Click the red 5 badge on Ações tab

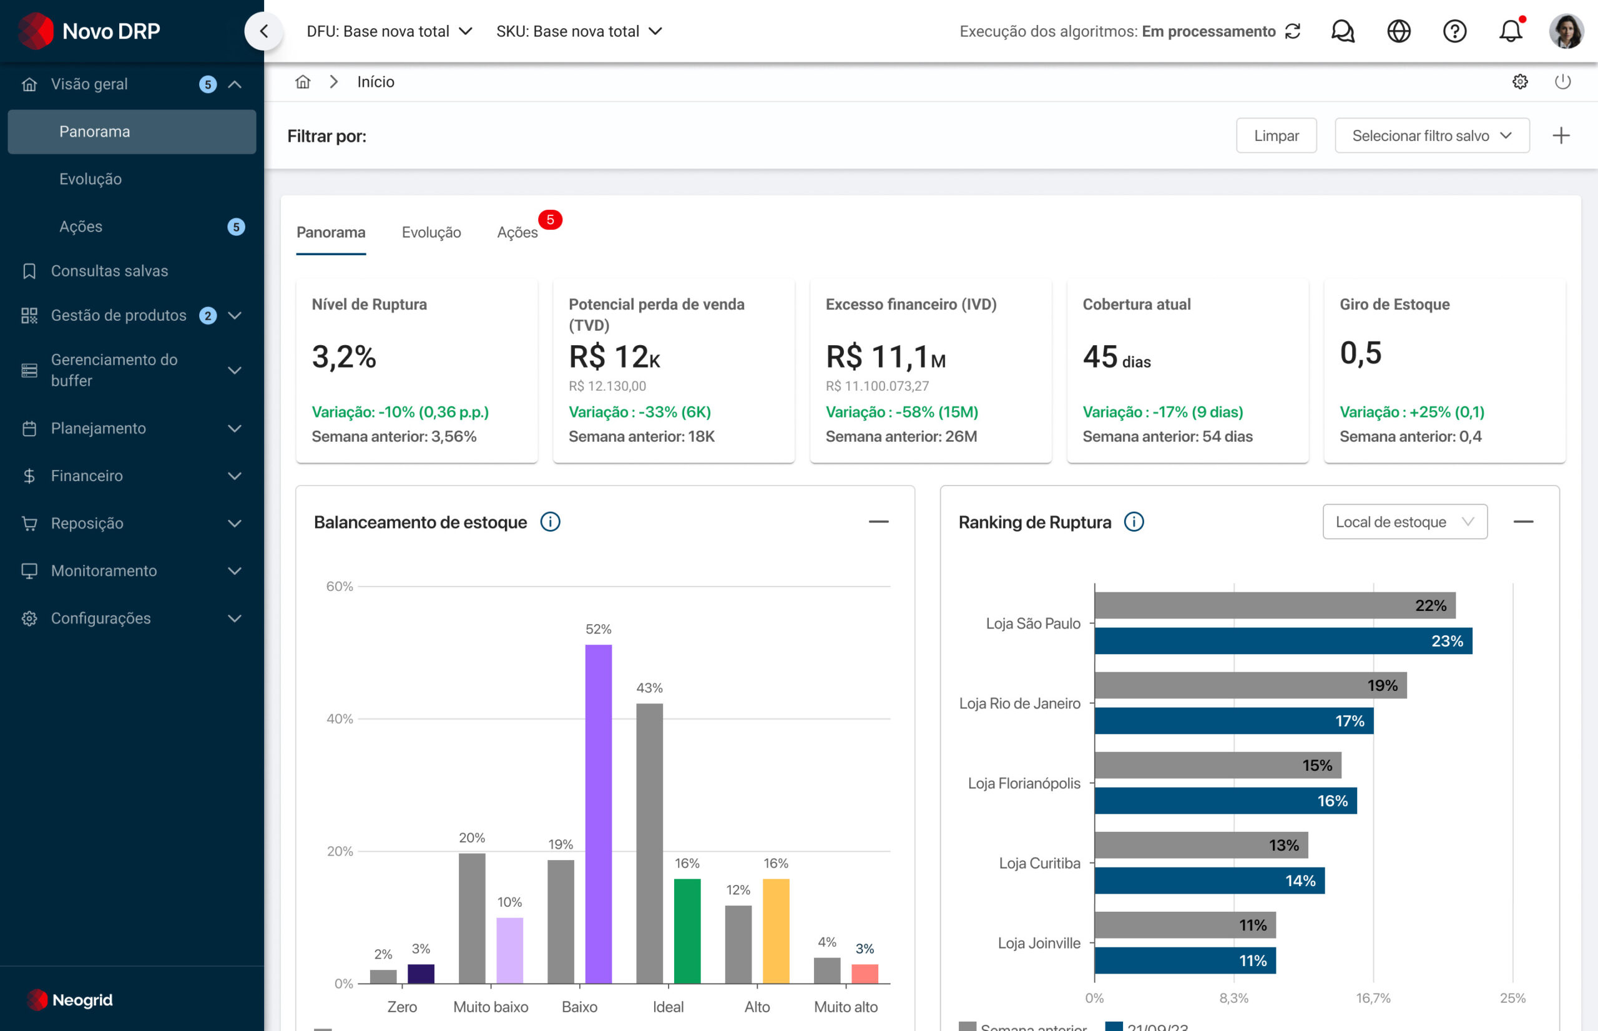(551, 220)
